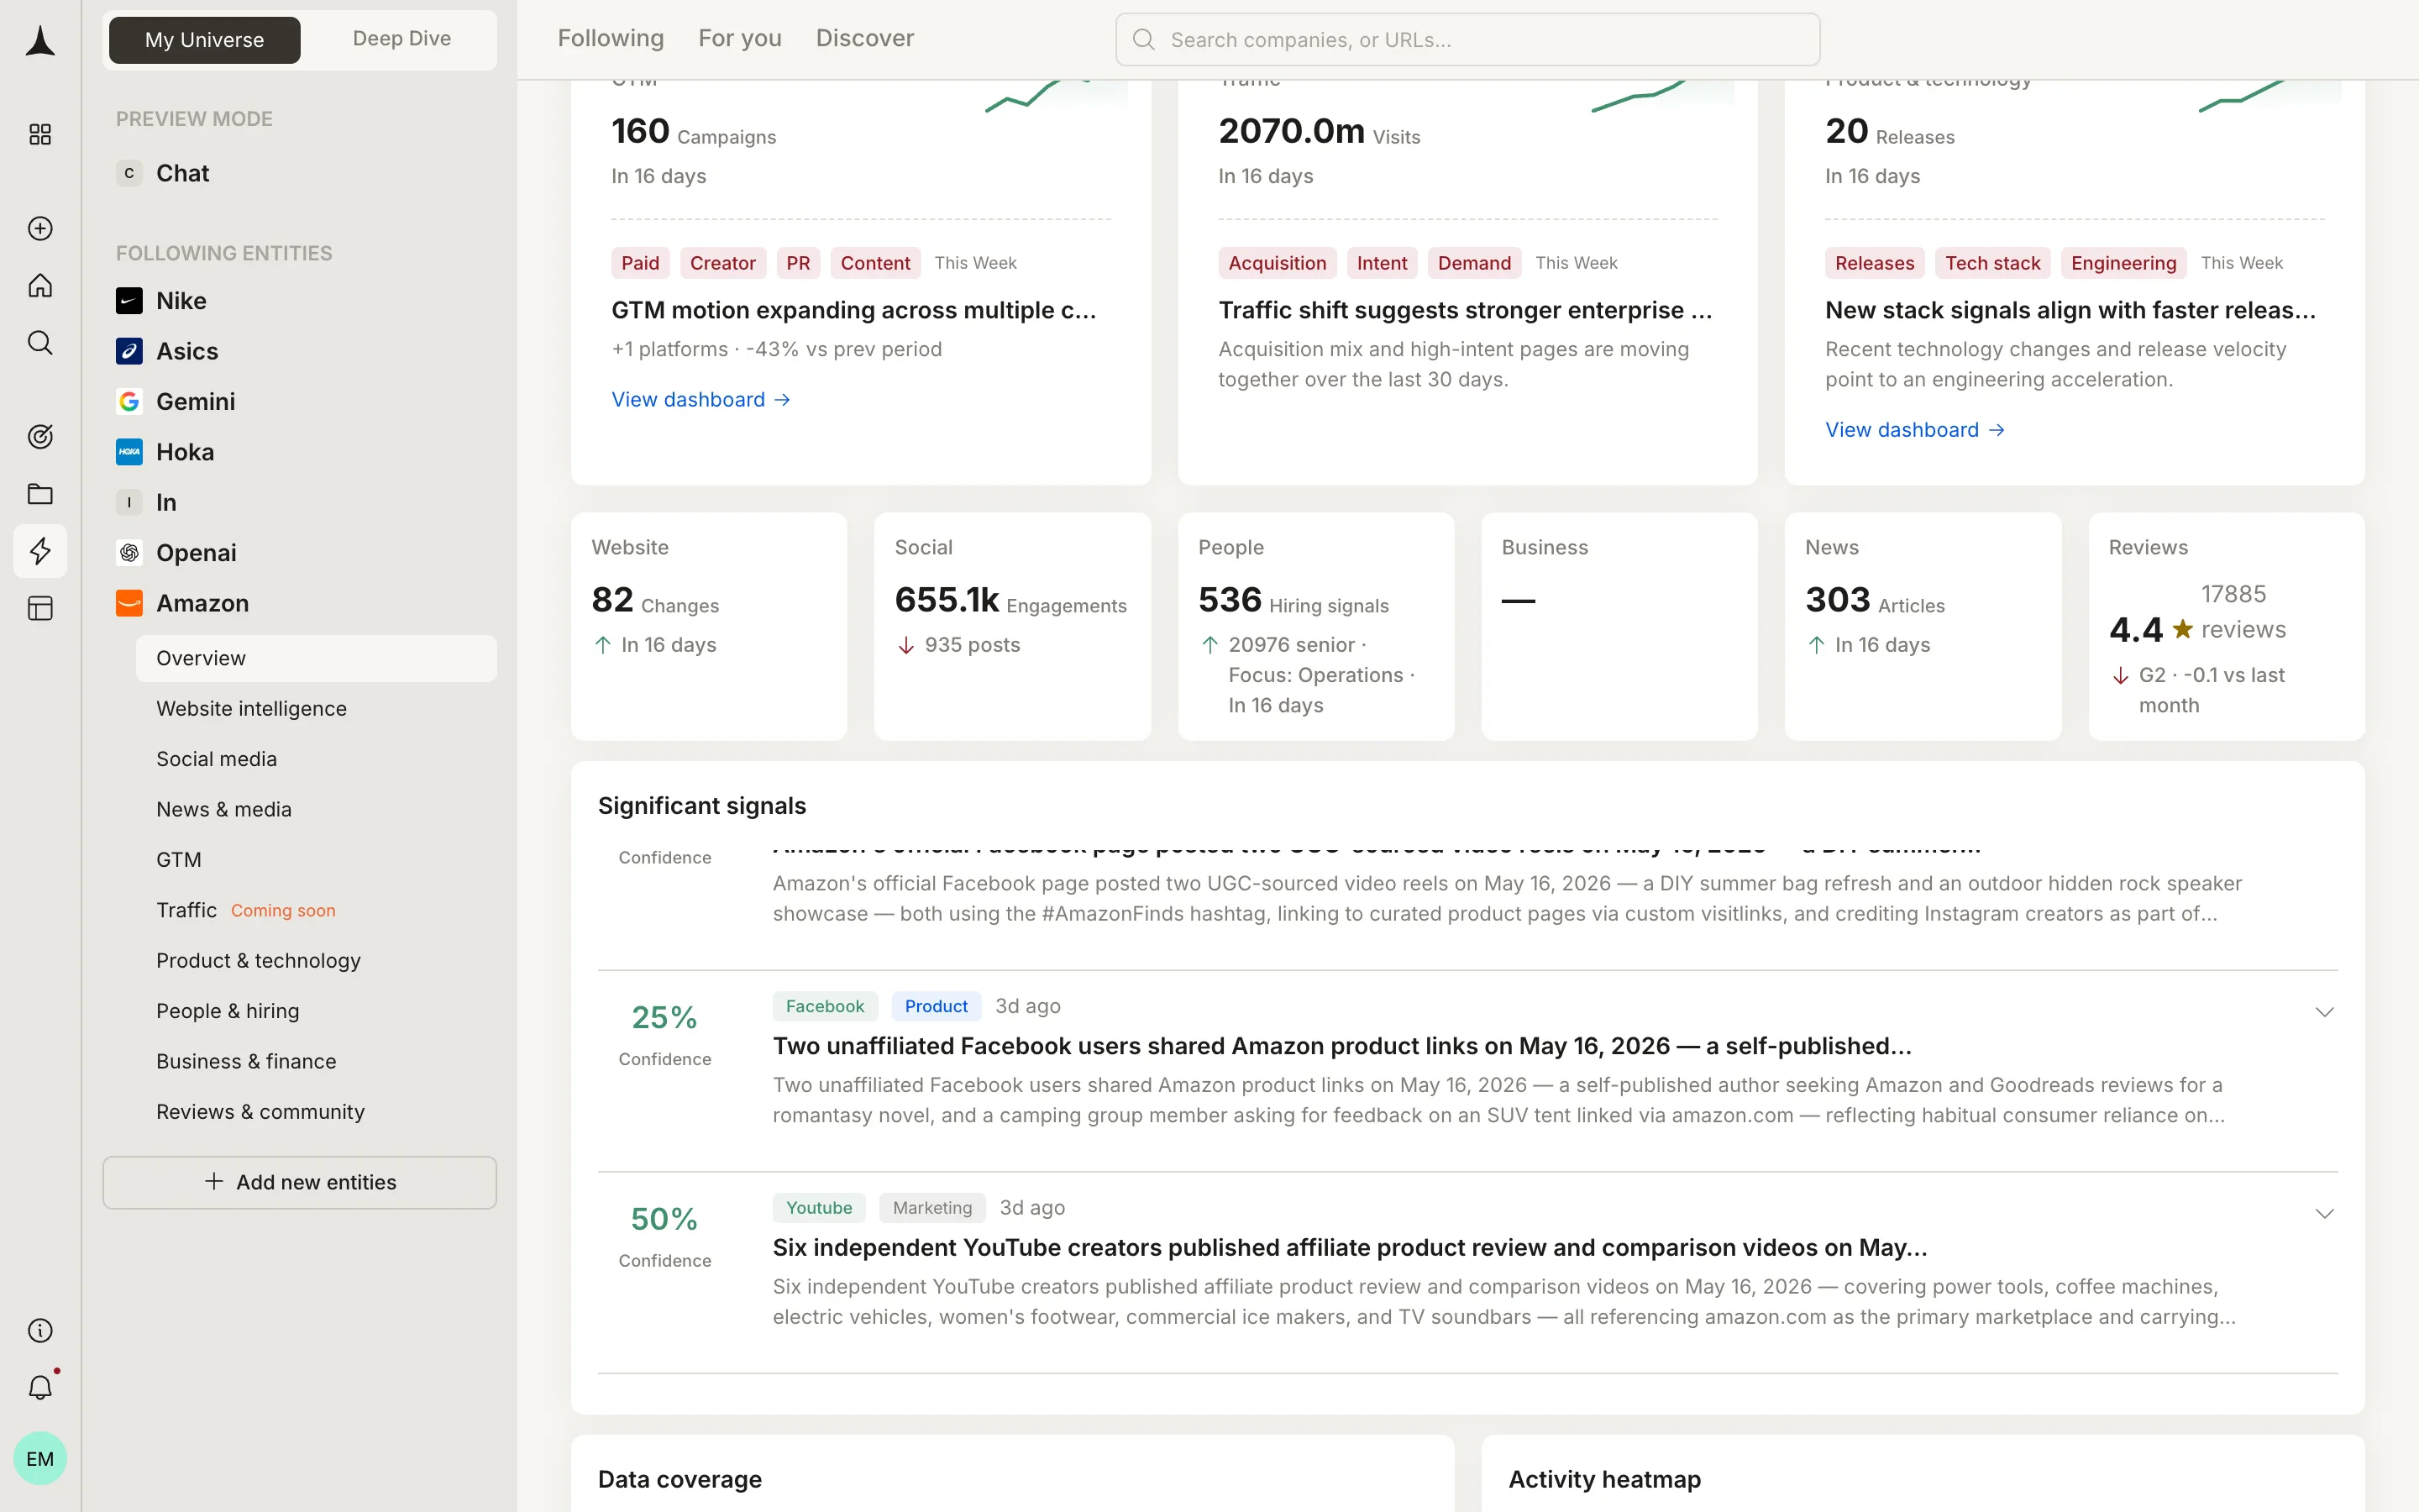2419x1512 pixels.
Task: Open the layout panel icon
Action: pyautogui.click(x=40, y=608)
